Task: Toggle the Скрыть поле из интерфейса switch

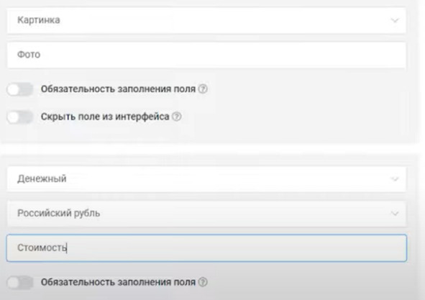Action: tap(20, 117)
